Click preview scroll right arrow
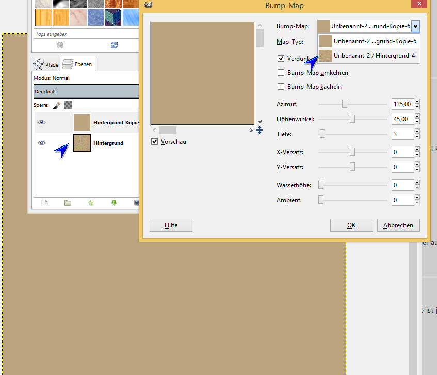The width and height of the screenshot is (437, 375). (251, 130)
